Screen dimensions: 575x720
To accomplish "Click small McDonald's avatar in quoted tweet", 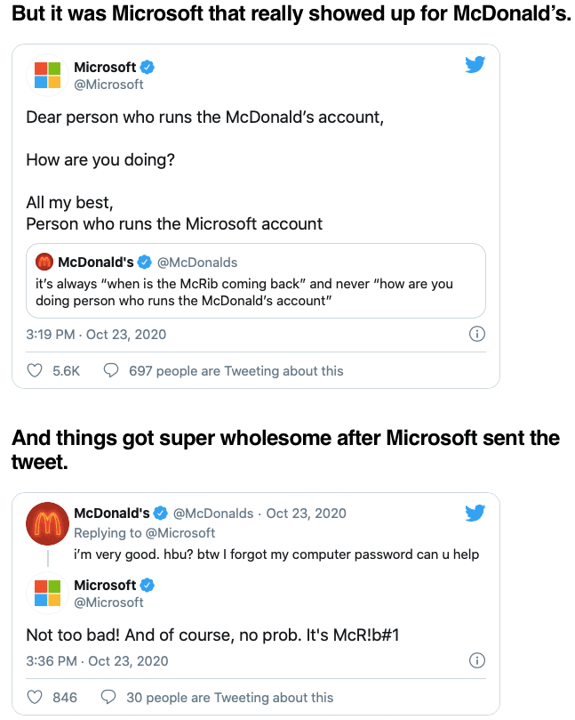I will coord(44,262).
